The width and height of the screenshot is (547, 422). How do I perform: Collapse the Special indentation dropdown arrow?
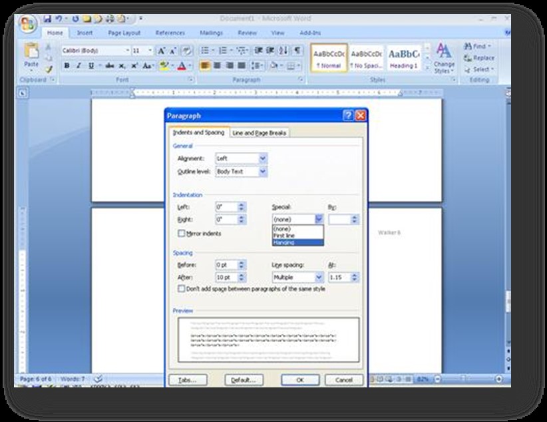pyautogui.click(x=319, y=219)
